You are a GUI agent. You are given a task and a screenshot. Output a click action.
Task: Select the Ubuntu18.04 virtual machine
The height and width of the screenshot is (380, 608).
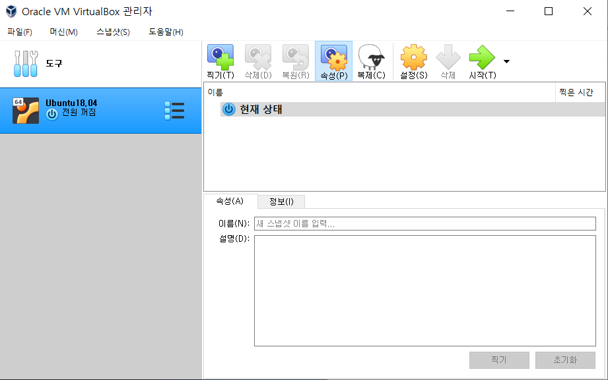click(x=100, y=111)
